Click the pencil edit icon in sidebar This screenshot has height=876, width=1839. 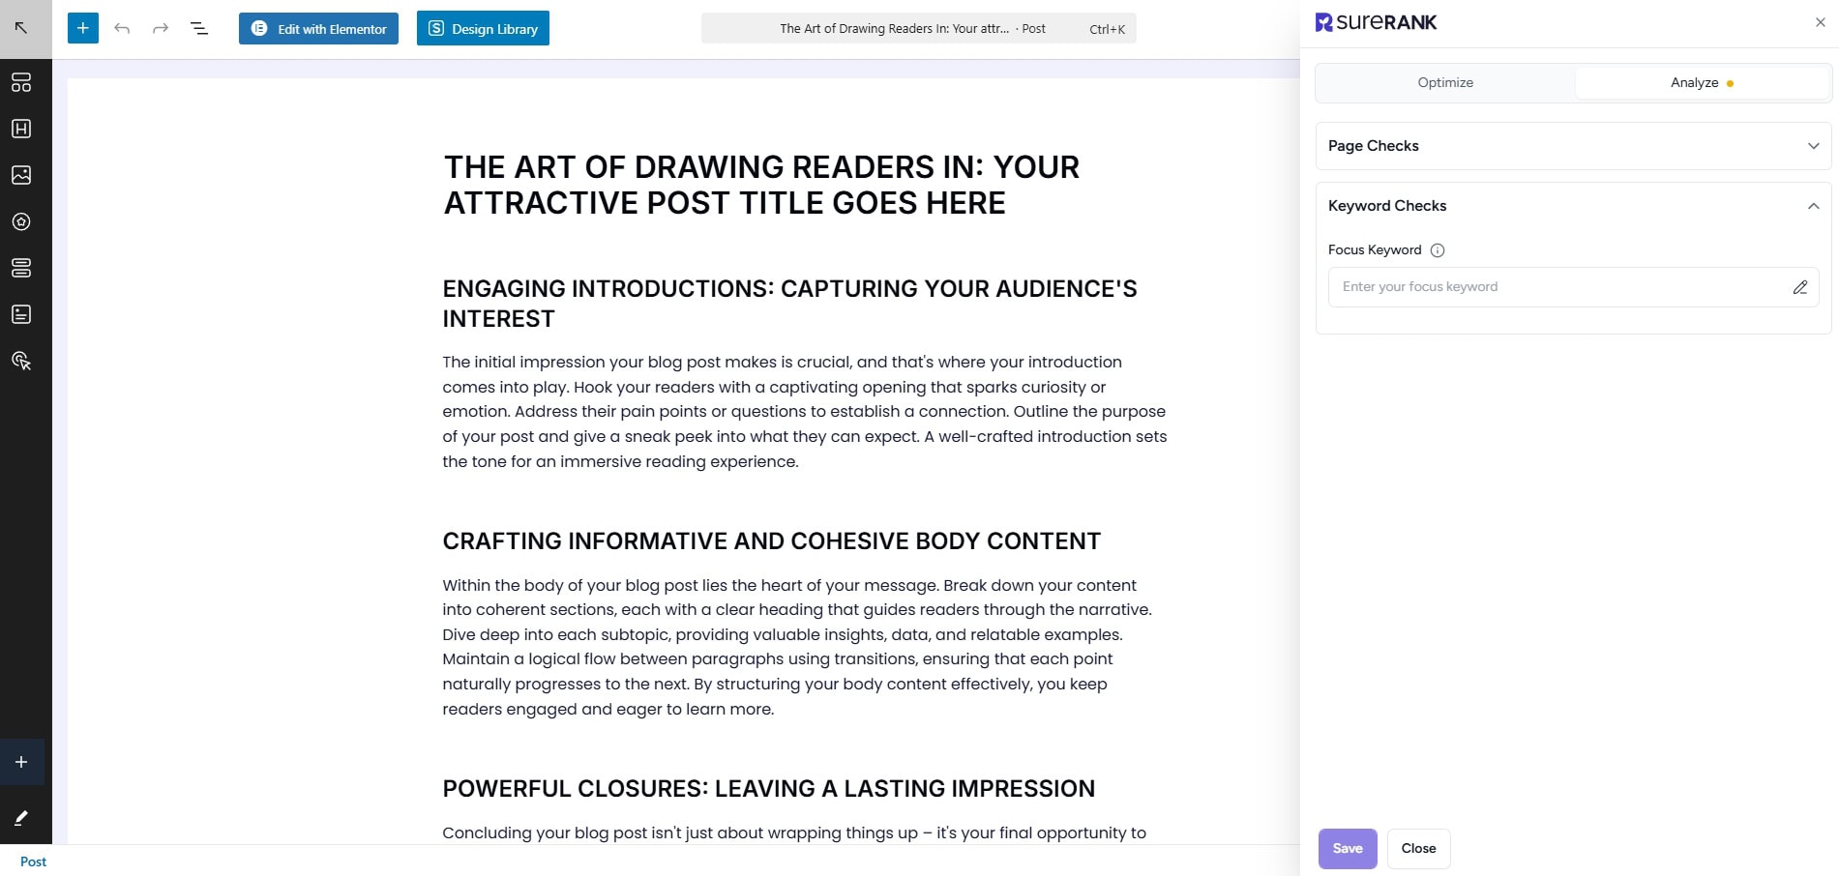coord(21,818)
